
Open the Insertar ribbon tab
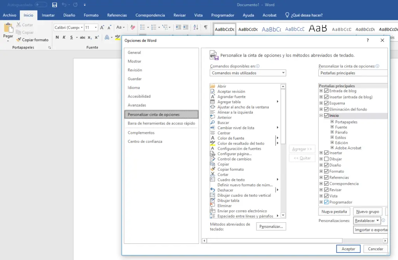[x=48, y=15]
